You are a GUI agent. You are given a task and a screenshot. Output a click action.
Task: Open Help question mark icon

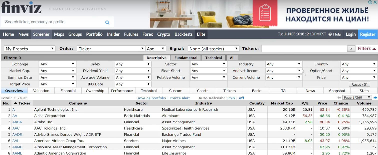pyautogui.click(x=330, y=34)
